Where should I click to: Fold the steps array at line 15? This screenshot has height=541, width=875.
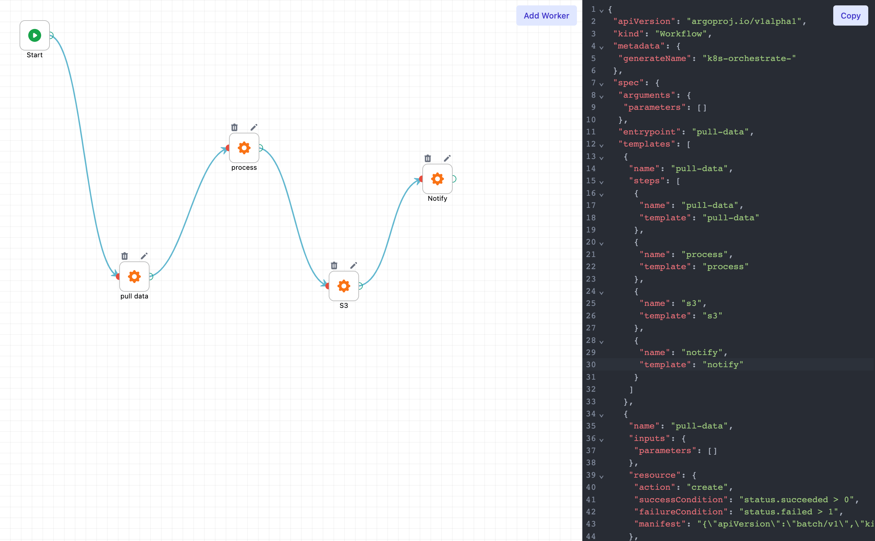click(601, 182)
